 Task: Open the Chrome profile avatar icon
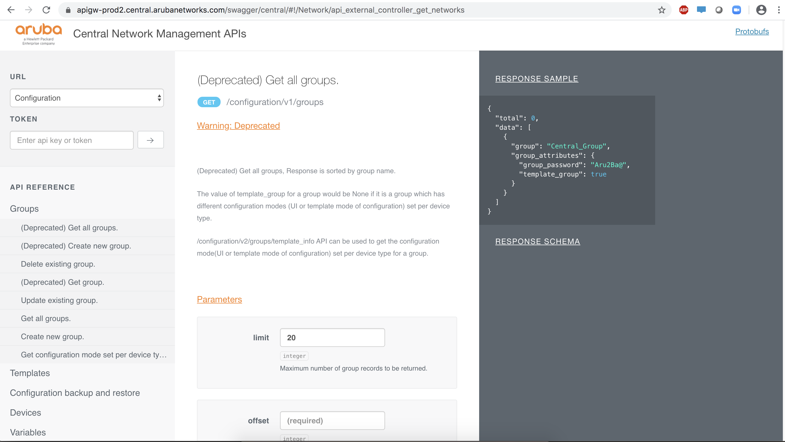pos(761,10)
